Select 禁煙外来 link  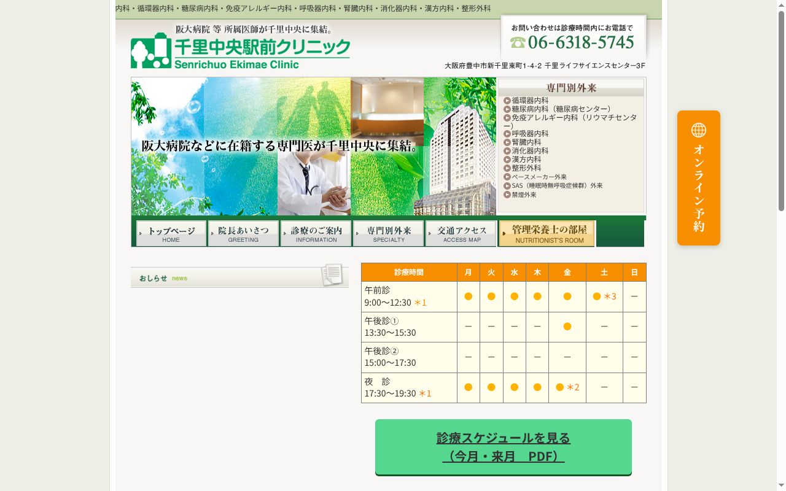tap(524, 195)
